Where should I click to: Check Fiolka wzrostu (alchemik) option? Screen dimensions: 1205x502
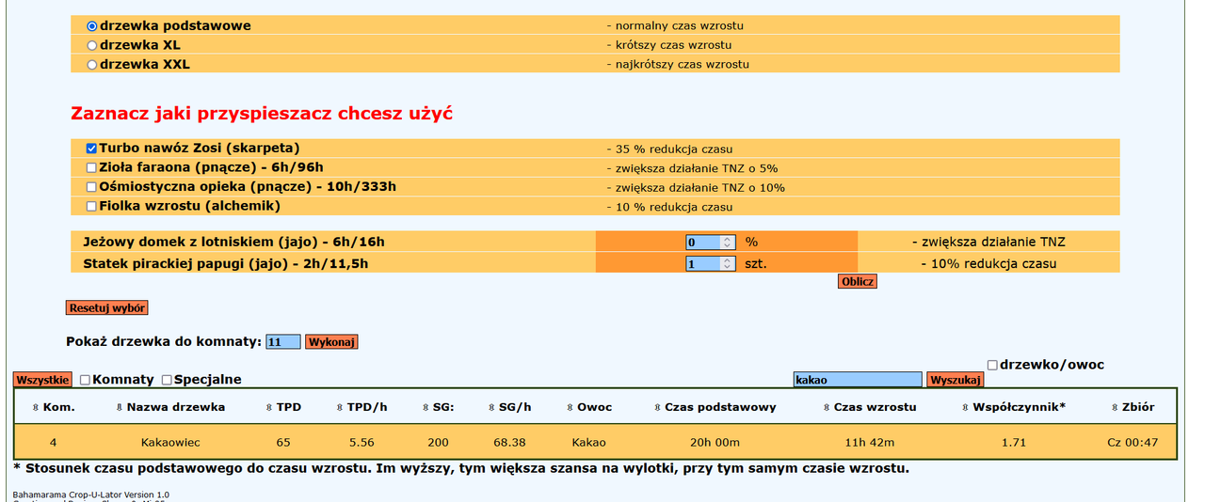(x=92, y=206)
